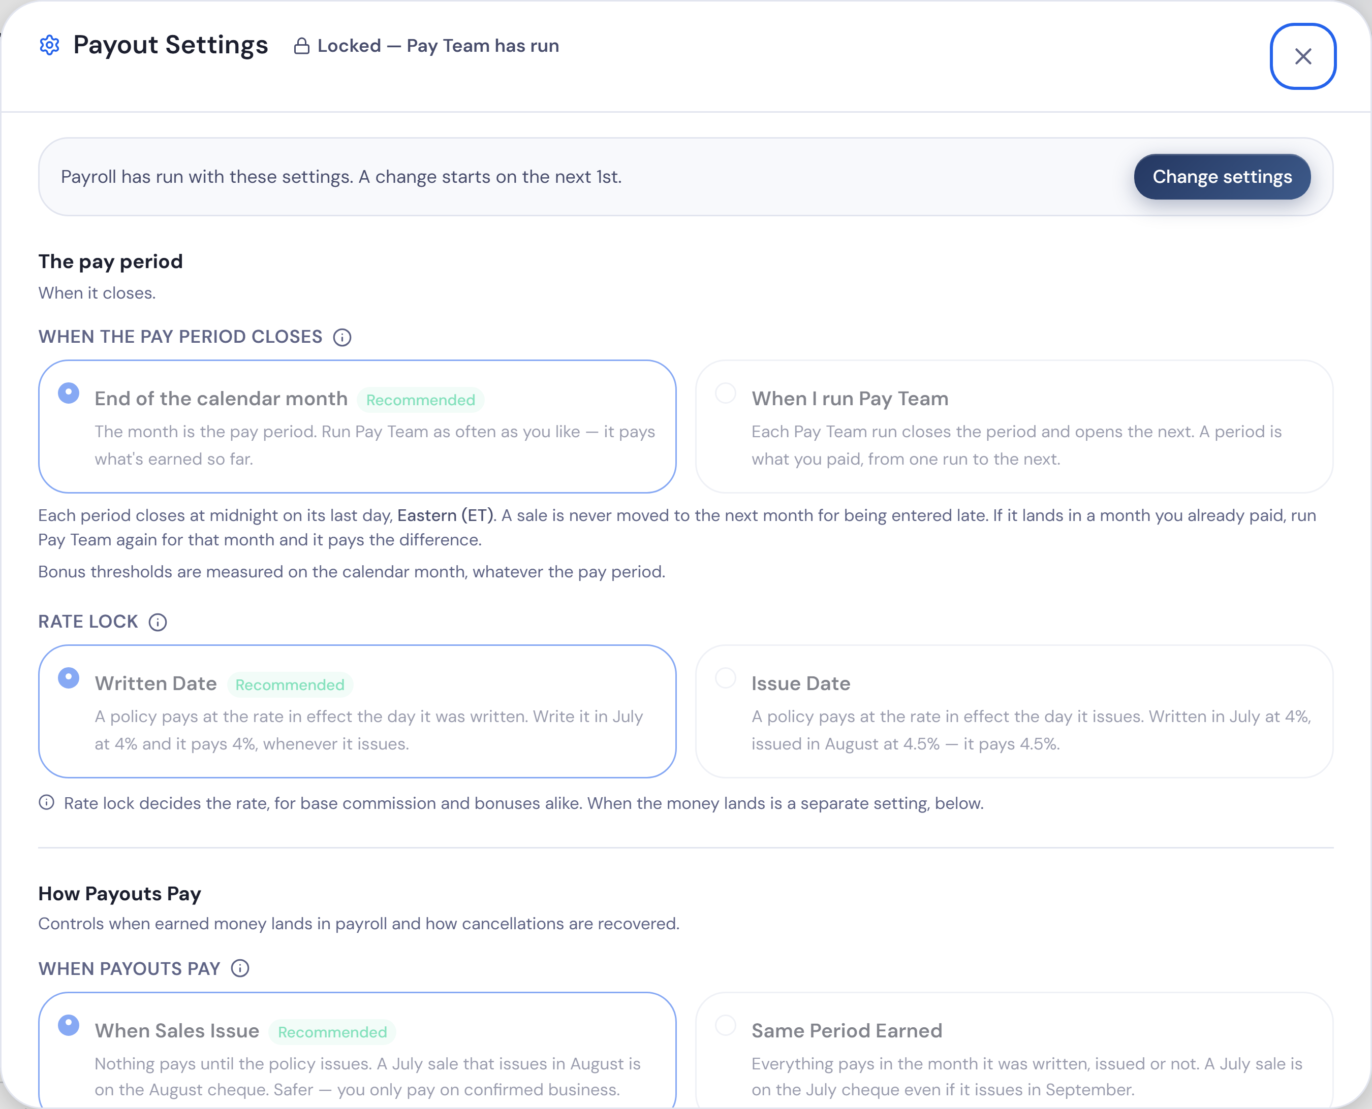The image size is (1372, 1109).
Task: Select When Sales Issue radio option
Action: coord(69,1025)
